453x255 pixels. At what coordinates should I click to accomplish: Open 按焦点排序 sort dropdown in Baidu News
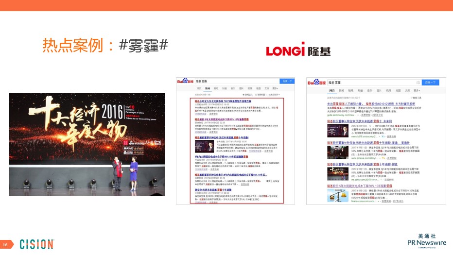click(x=274, y=95)
